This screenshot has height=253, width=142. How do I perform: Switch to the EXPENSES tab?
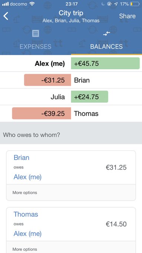35,47
